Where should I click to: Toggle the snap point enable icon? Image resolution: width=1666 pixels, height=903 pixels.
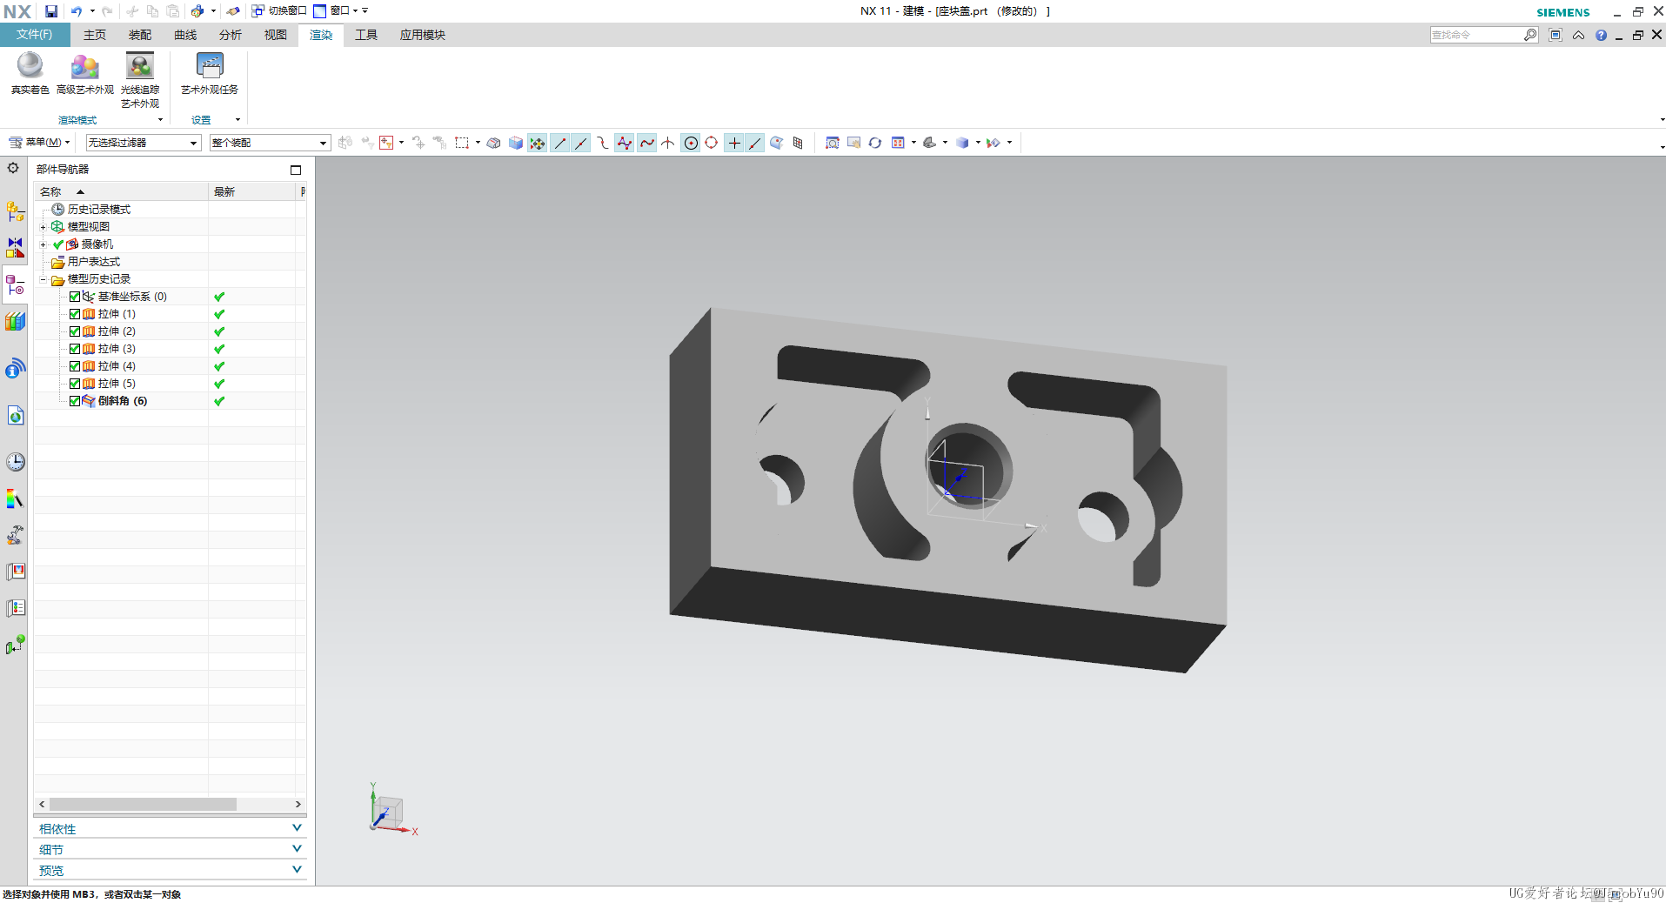tap(538, 143)
